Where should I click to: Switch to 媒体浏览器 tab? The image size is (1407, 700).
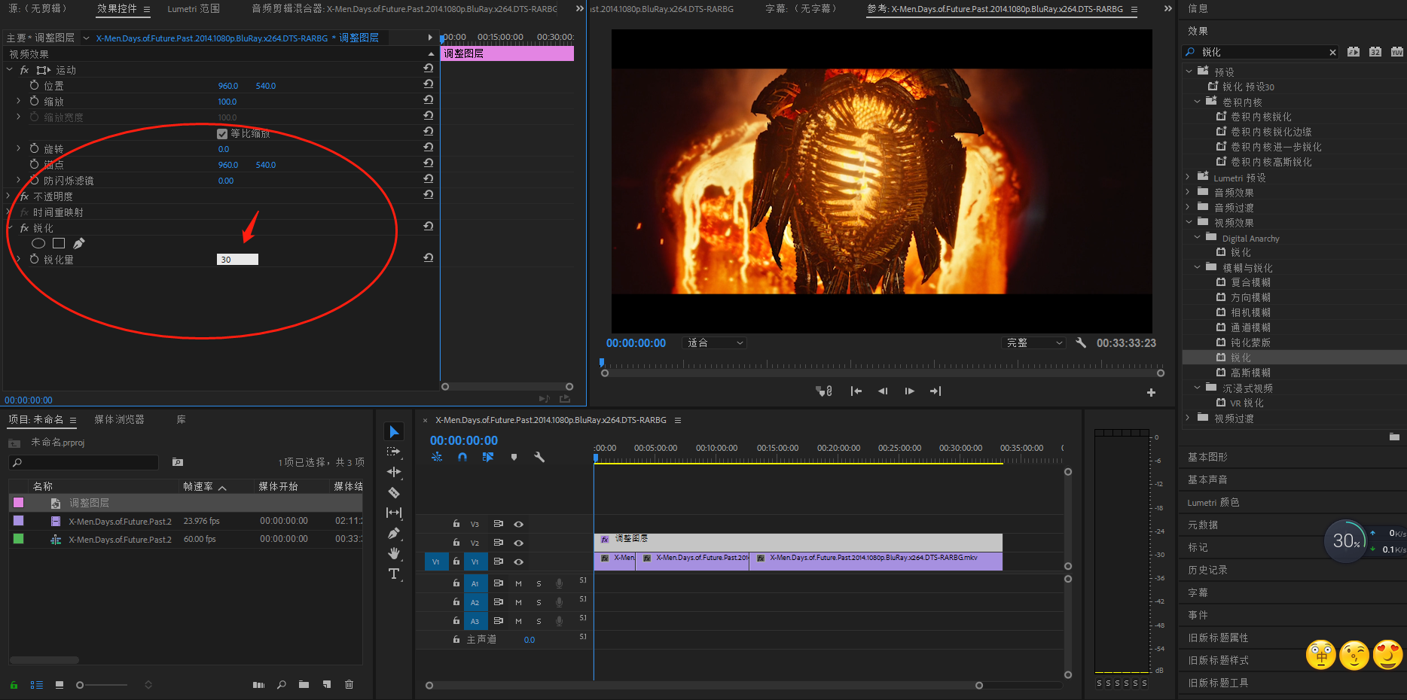click(119, 419)
